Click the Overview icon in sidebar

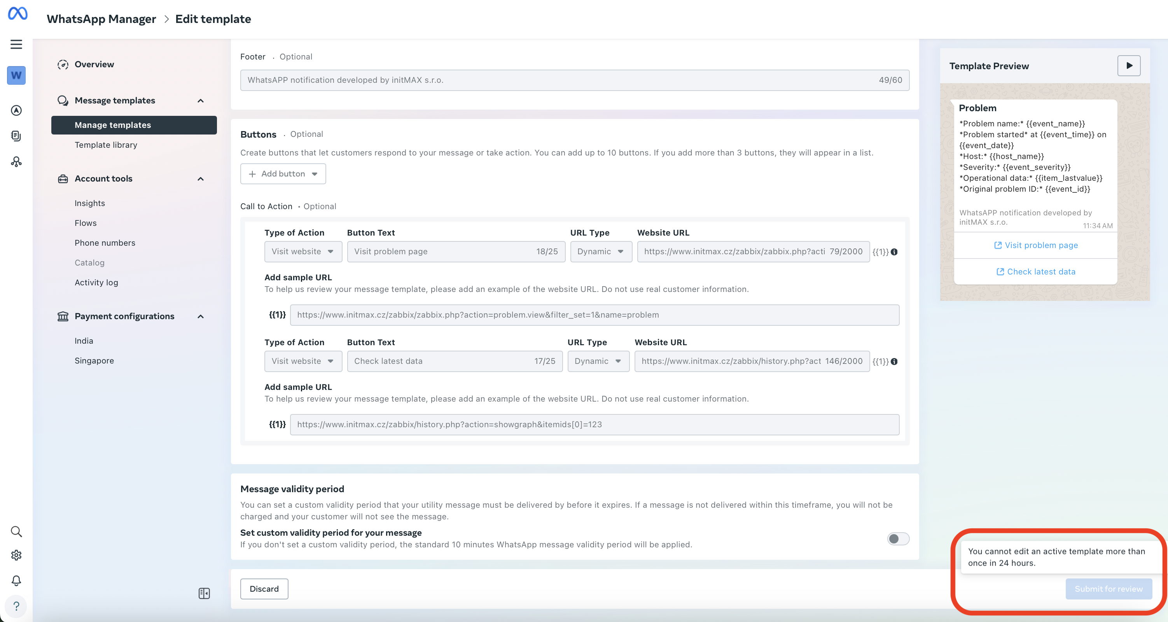tap(63, 65)
